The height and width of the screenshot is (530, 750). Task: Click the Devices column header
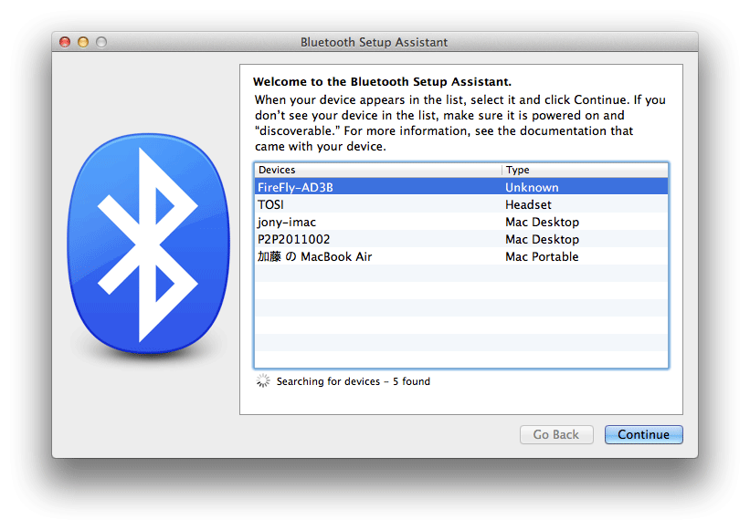[378, 170]
